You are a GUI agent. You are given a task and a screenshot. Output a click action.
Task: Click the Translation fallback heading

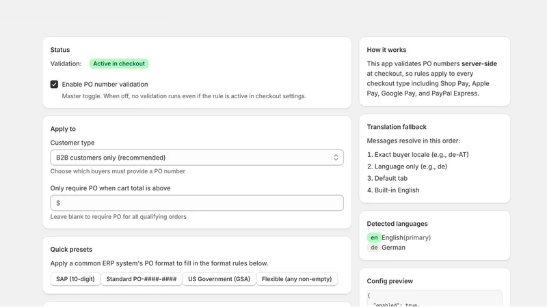pyautogui.click(x=397, y=127)
